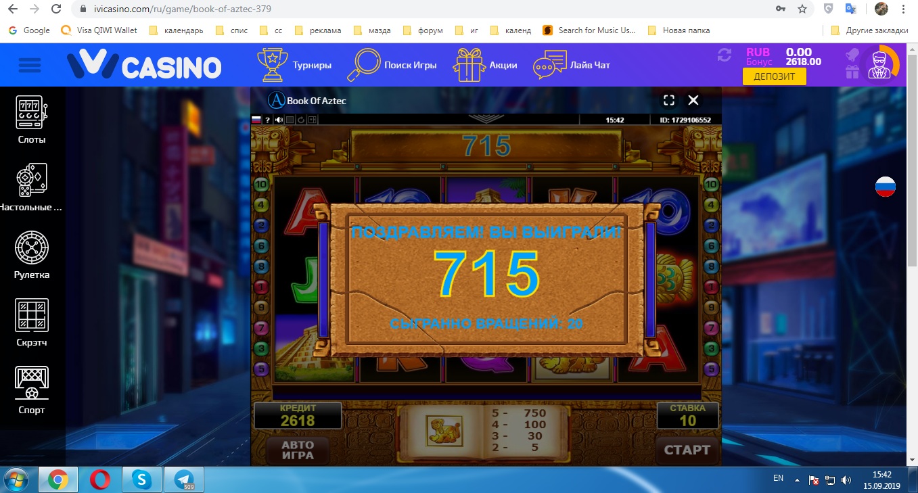Open the Windows Start menu
This screenshot has width=918, height=493.
(x=17, y=479)
